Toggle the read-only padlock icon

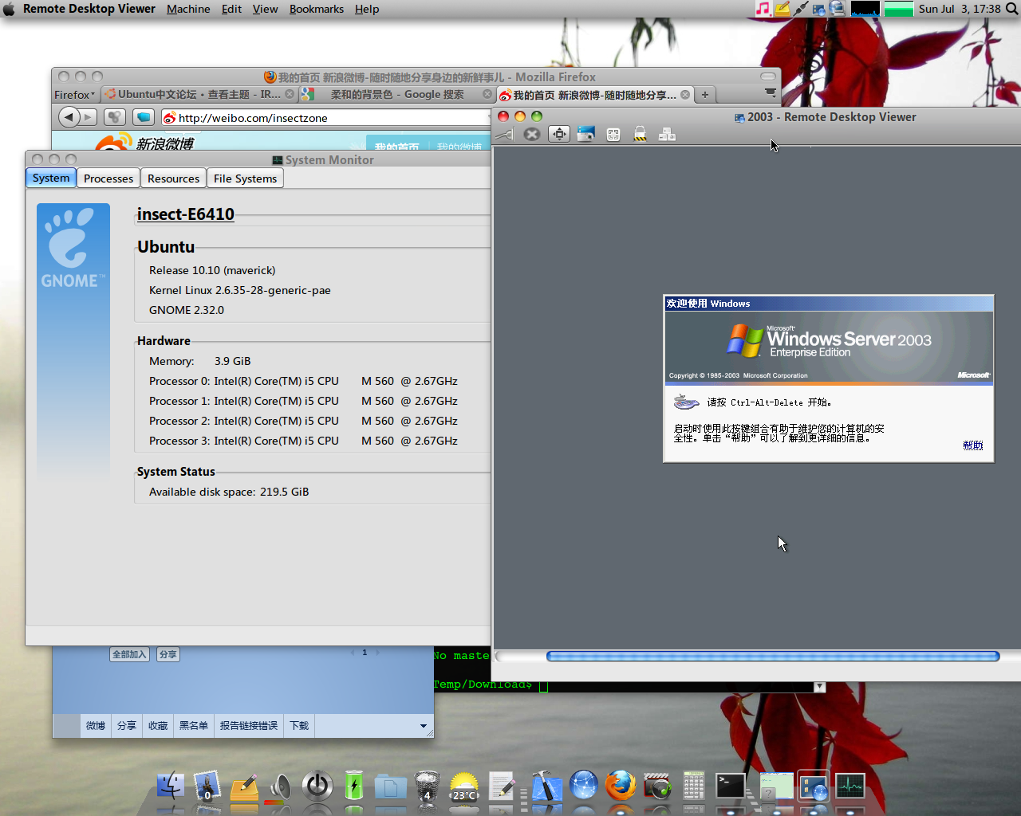pos(640,135)
